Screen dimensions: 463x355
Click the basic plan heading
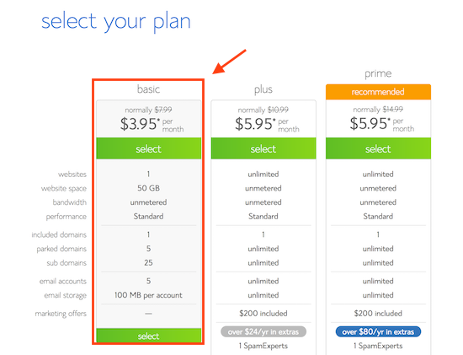148,89
